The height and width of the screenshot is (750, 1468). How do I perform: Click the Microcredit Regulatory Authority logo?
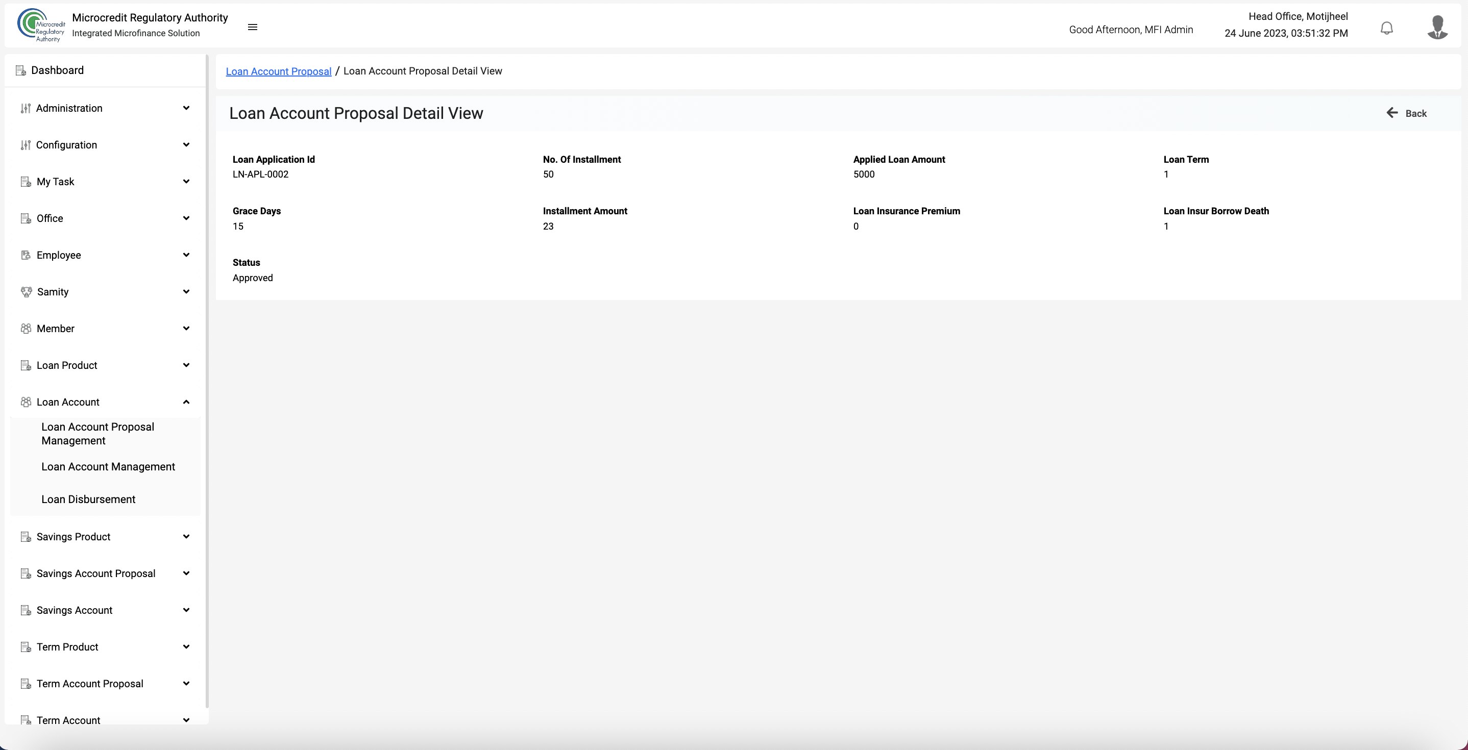(41, 25)
